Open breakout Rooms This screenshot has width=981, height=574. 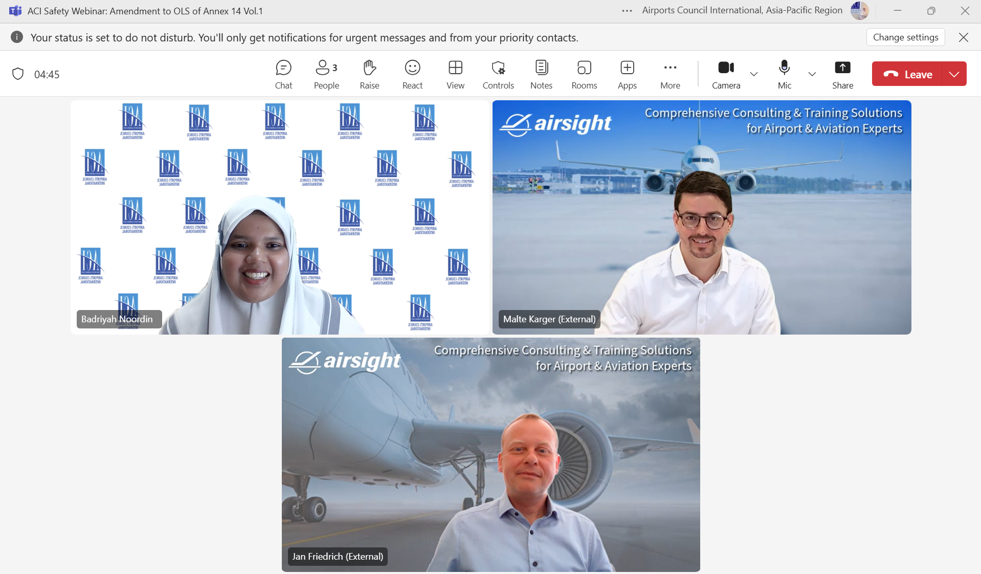coord(584,74)
